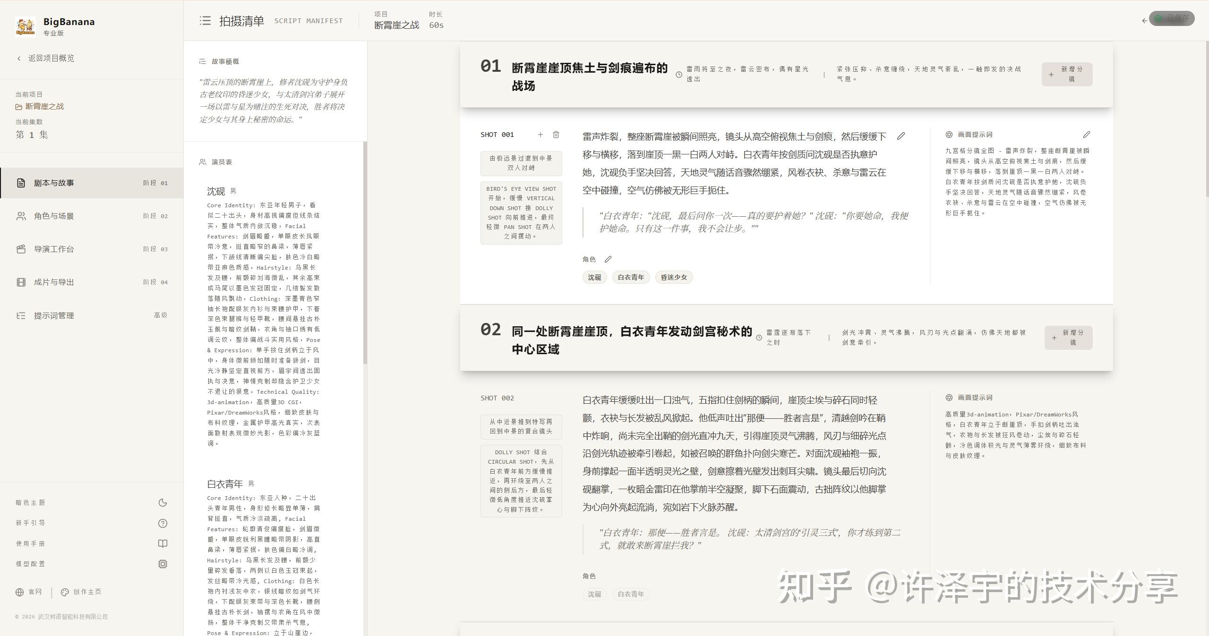Edit SHOT 001 角色 with pencil icon
This screenshot has height=636, width=1209.
[608, 259]
